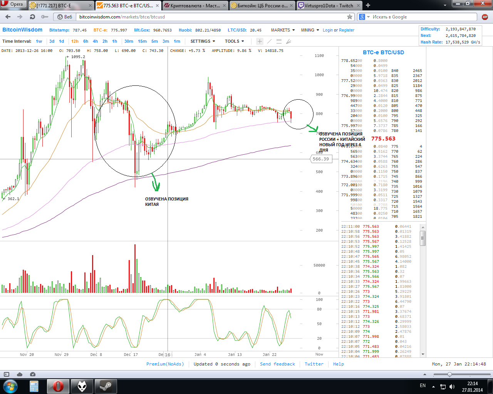Select the horizontal lines drawing tool
This screenshot has height=394, width=493.
279,42
